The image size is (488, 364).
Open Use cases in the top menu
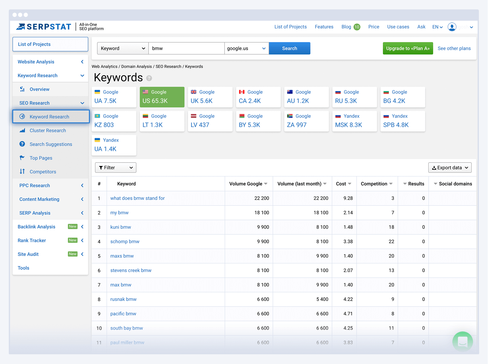[398, 27]
